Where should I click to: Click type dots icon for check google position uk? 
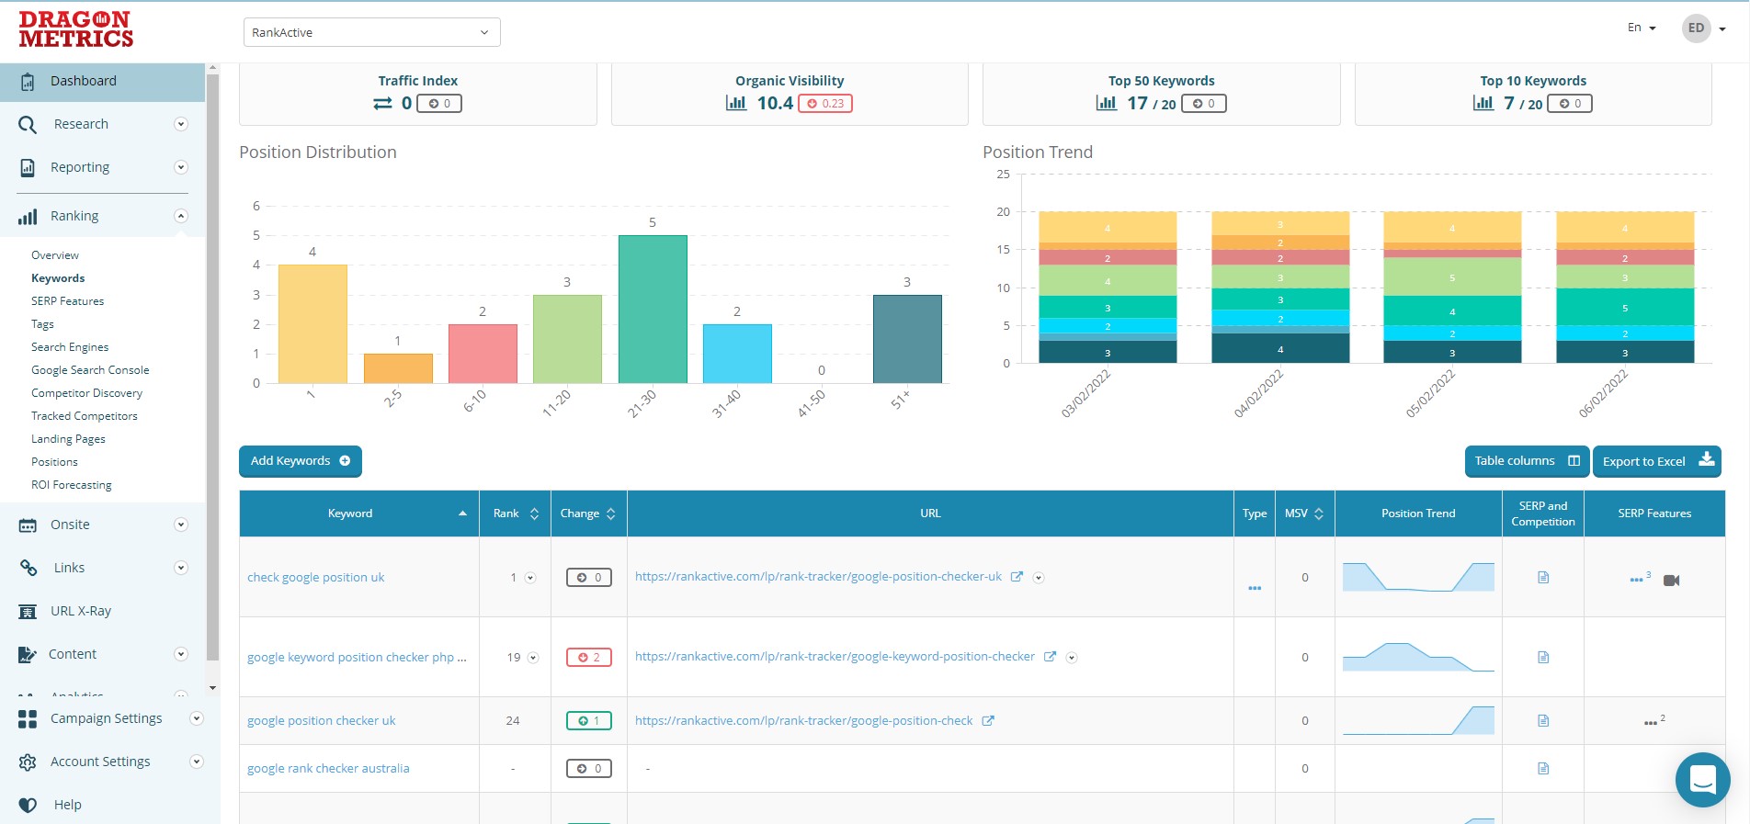1255,588
